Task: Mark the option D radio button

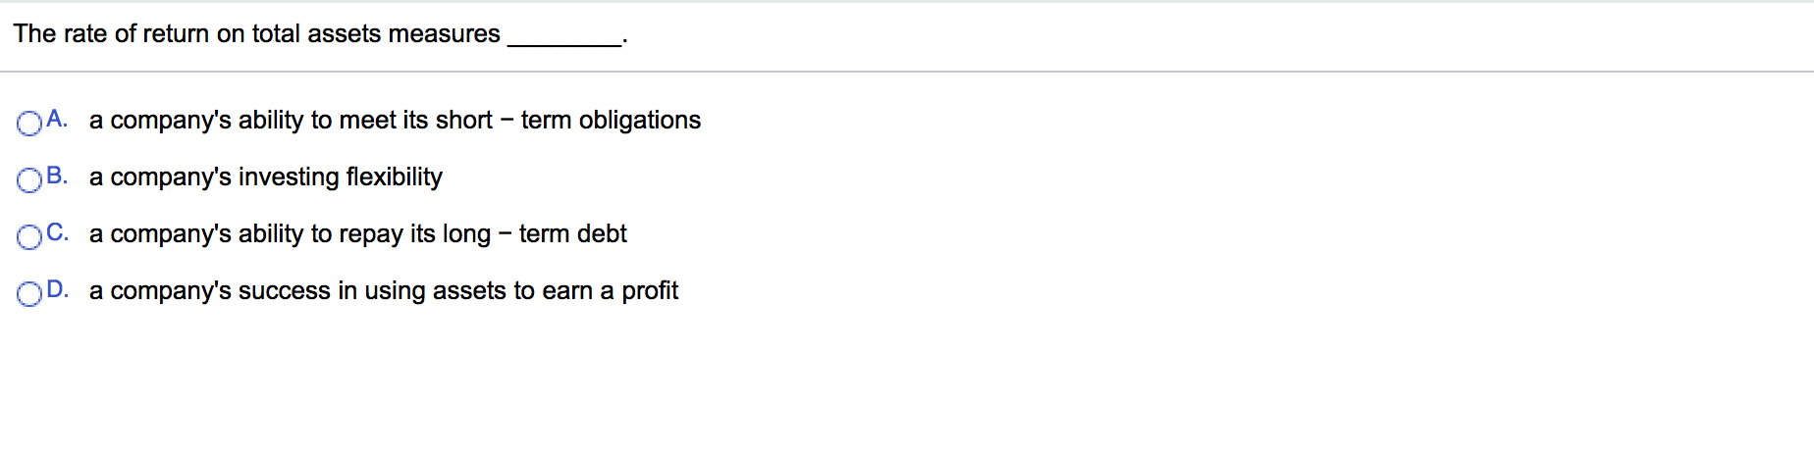Action: click(x=29, y=293)
